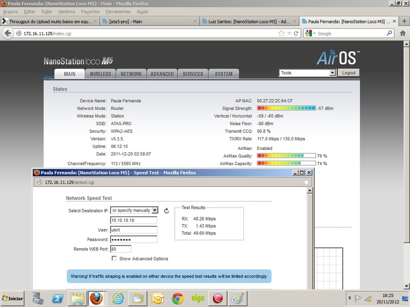The image size is (410, 307).
Task: Open the Histórico menu
Action: point(67,12)
